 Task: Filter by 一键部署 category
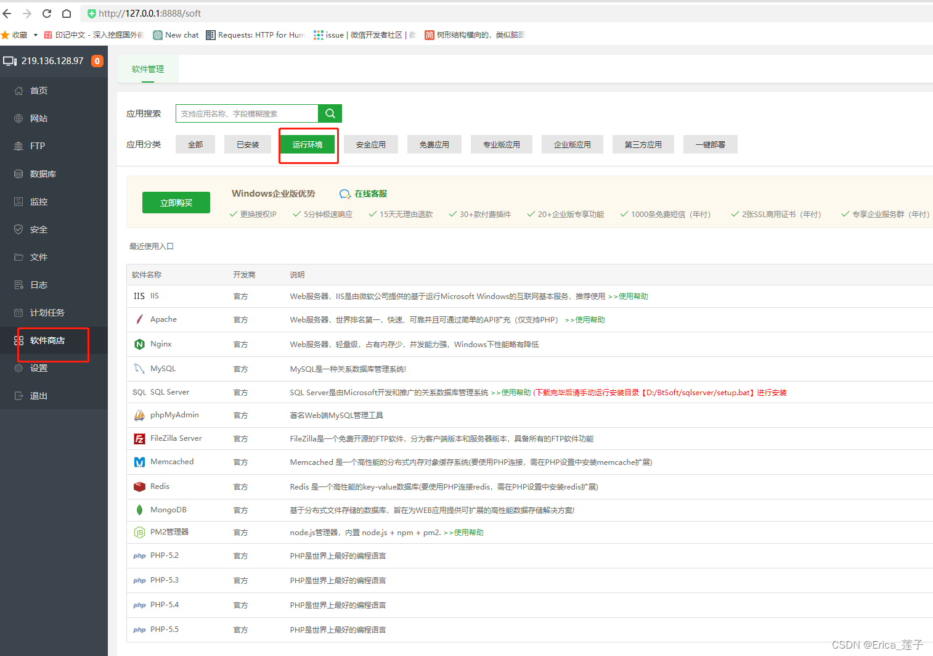tap(711, 144)
